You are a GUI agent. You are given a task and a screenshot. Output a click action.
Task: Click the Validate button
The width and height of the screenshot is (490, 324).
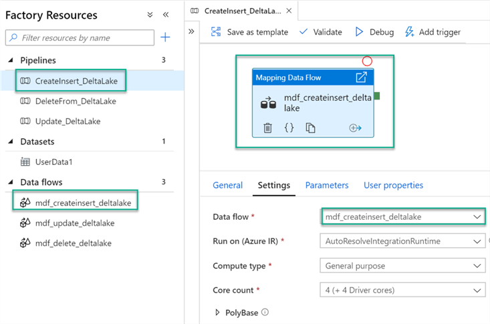[x=320, y=31]
